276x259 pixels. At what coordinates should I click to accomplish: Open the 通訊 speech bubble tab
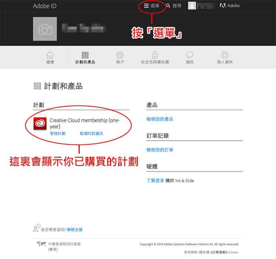pyautogui.click(x=190, y=57)
